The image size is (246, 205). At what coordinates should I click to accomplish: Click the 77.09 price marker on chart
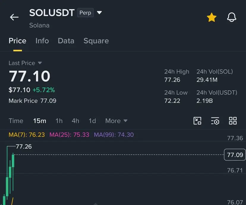point(235,155)
